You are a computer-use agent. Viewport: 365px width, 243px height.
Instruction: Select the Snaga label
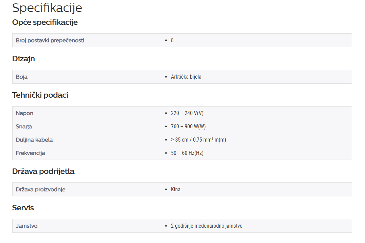tap(24, 127)
